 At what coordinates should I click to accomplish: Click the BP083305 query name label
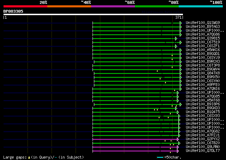(13, 11)
